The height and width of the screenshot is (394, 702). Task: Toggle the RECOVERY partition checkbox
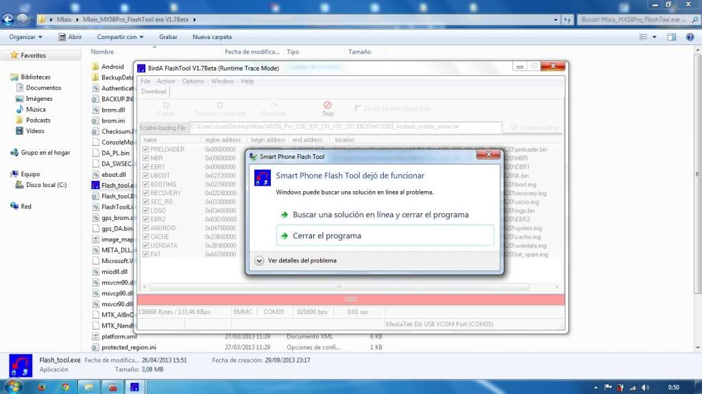pyautogui.click(x=145, y=193)
